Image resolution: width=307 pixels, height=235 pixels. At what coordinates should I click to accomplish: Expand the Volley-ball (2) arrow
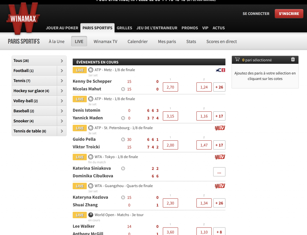[x=62, y=101]
